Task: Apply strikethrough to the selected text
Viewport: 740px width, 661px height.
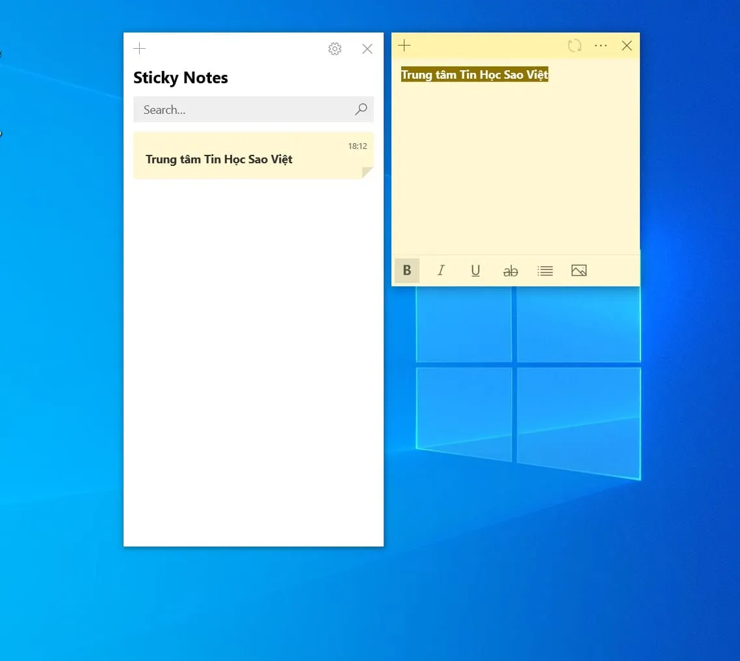Action: [510, 271]
